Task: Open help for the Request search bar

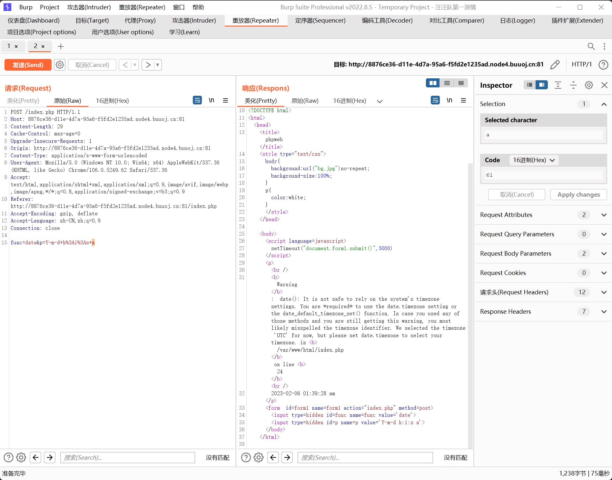Action: click(8, 457)
